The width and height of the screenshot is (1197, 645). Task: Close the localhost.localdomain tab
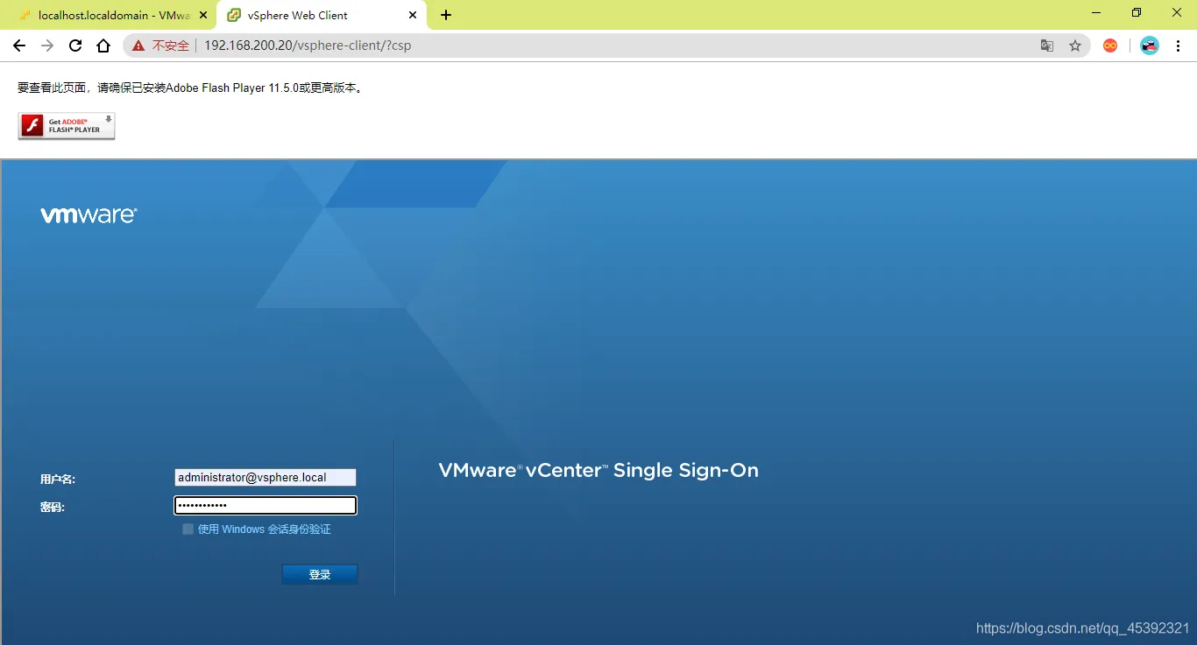point(203,15)
